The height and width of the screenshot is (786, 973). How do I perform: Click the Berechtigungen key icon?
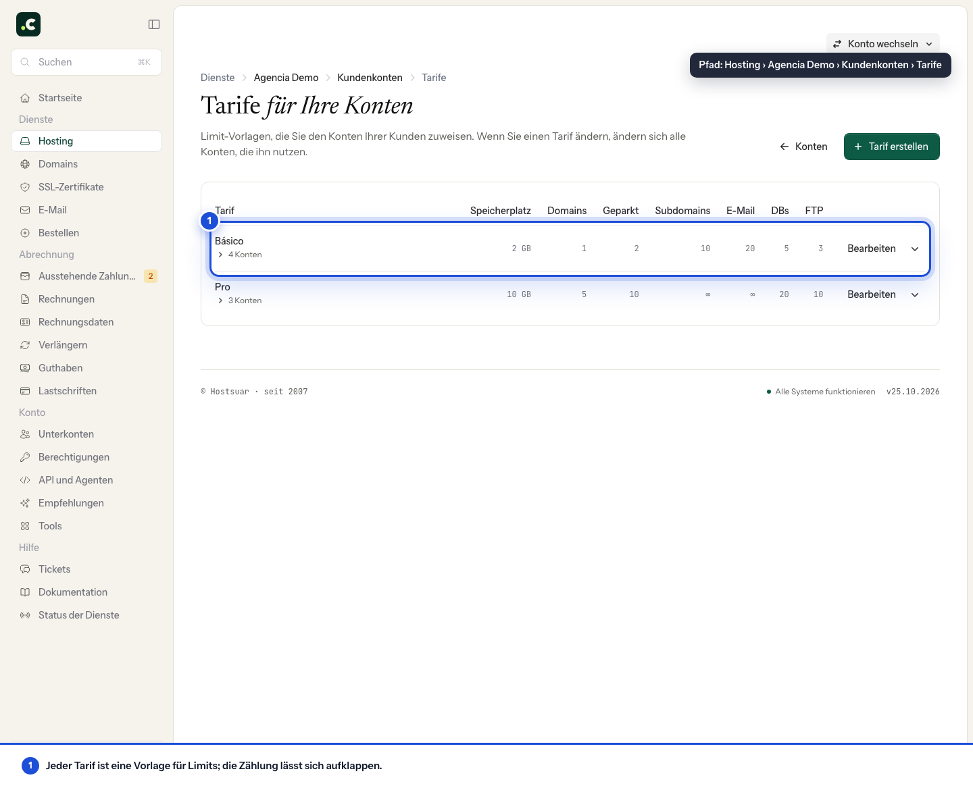tap(25, 457)
